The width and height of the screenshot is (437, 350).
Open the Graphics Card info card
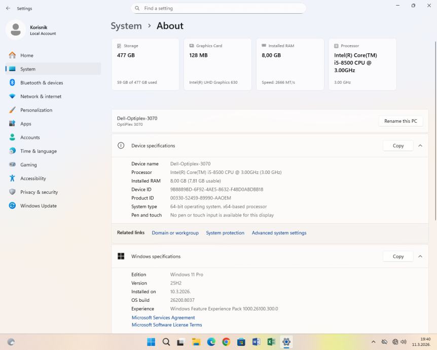click(217, 64)
